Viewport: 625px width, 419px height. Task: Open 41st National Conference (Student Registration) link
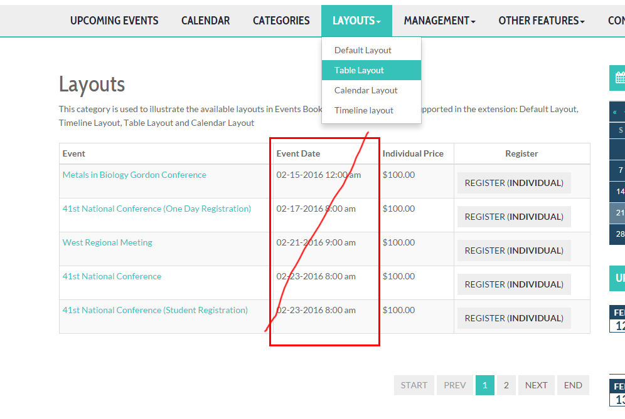(155, 310)
